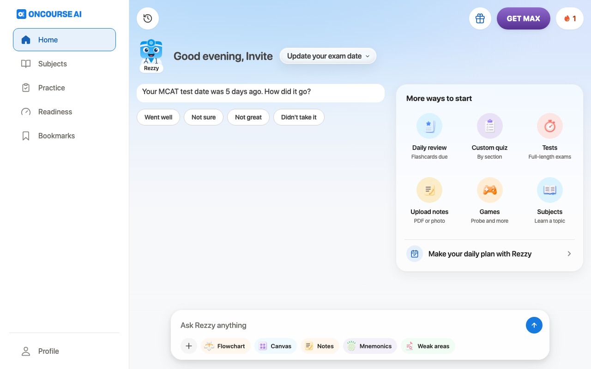Answer with Went well

point(158,117)
